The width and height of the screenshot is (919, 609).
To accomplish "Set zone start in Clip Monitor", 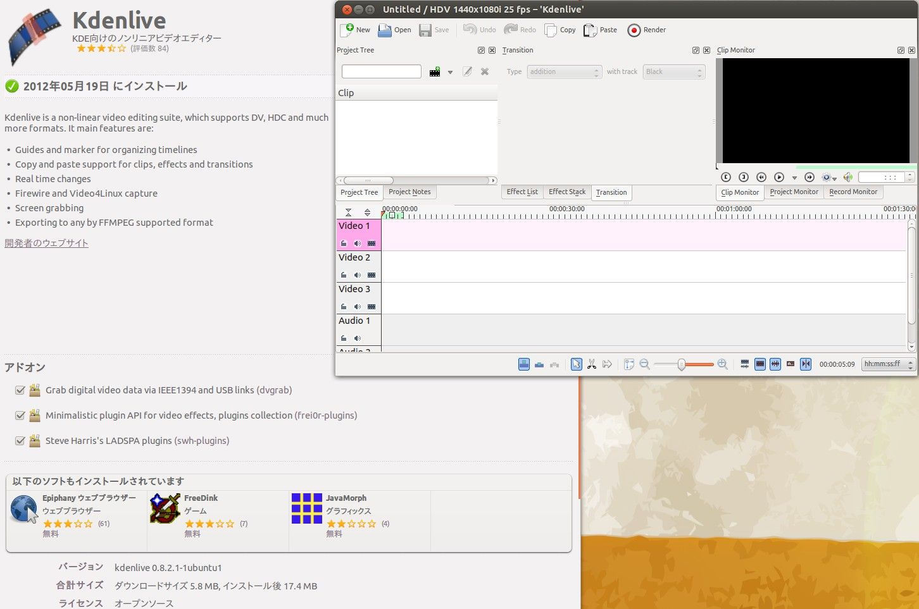I will coord(726,178).
